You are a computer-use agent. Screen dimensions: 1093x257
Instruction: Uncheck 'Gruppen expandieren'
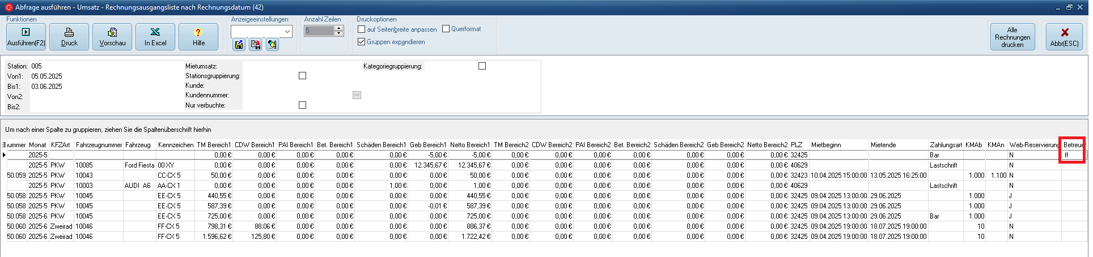[x=362, y=42]
